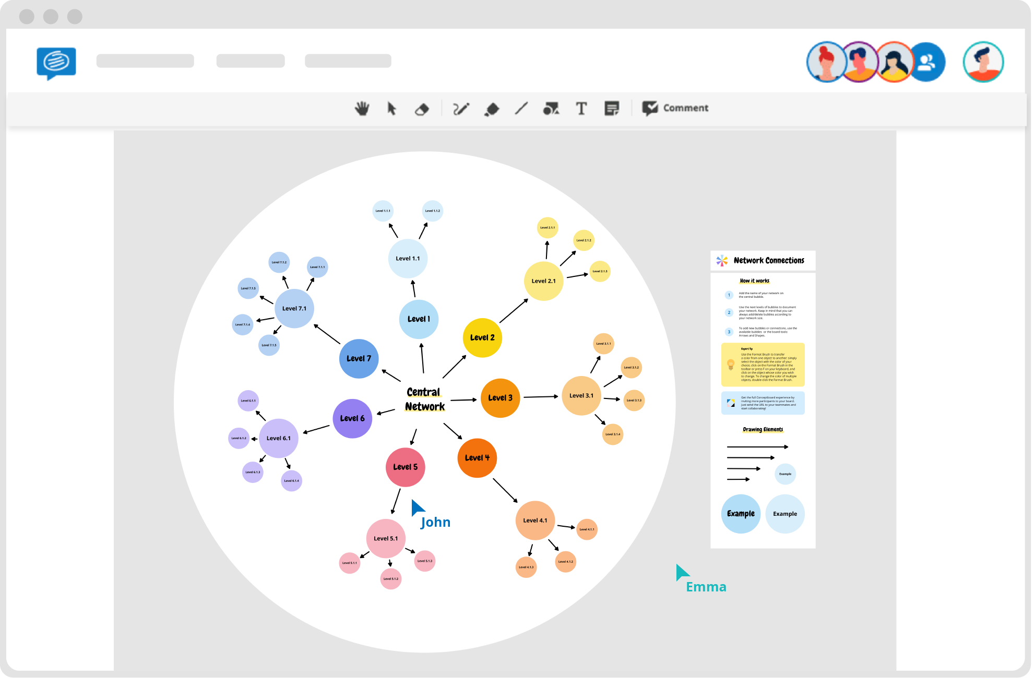Select the Line drawing tool
The width and height of the screenshot is (1035, 678).
520,107
